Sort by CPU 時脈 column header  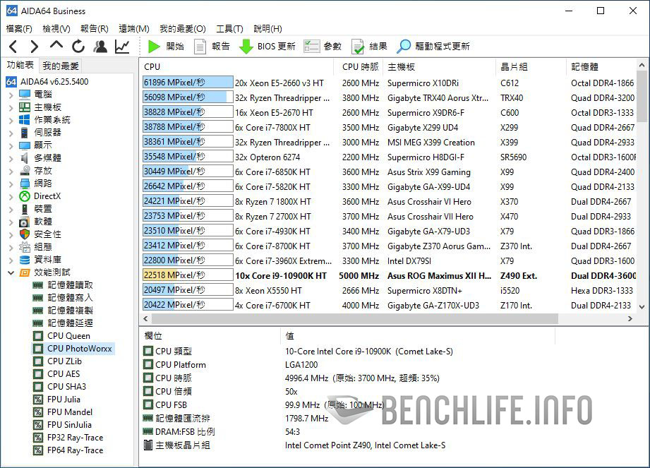(x=360, y=67)
